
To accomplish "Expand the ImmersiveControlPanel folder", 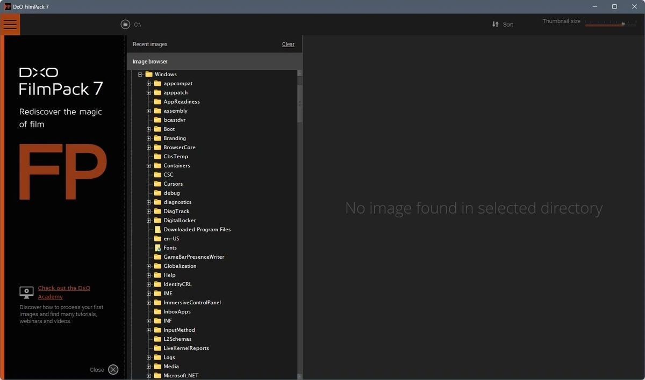I will click(x=149, y=303).
